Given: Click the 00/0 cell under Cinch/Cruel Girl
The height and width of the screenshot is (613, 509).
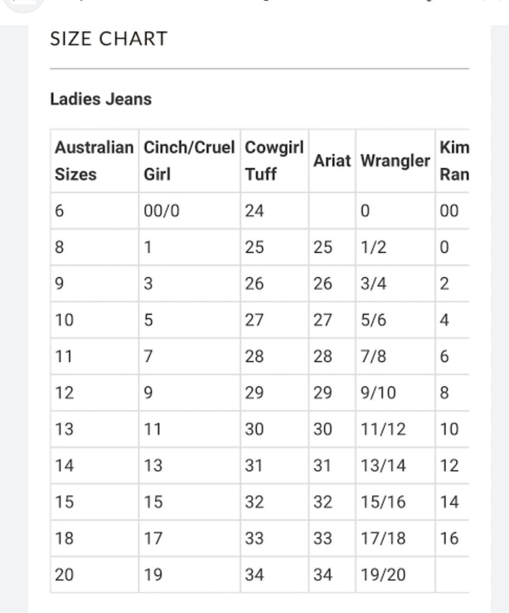Looking at the screenshot, I should point(160,211).
